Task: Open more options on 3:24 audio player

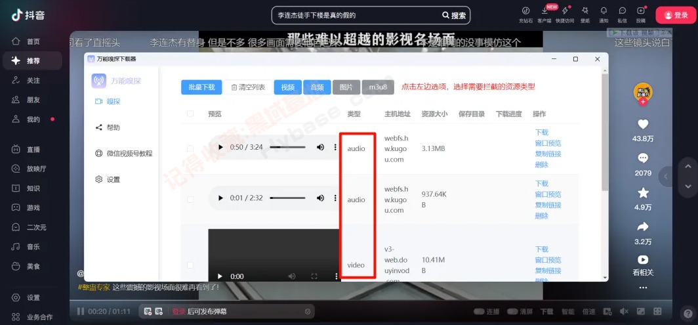Action: (335, 147)
